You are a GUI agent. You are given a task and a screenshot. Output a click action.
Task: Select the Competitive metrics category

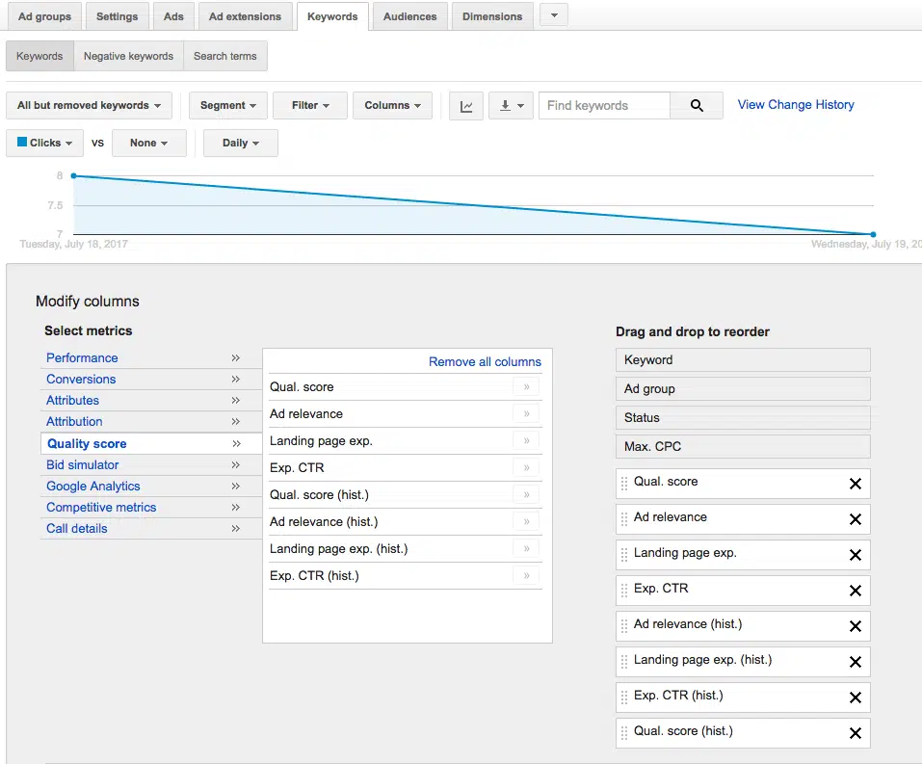coord(101,507)
